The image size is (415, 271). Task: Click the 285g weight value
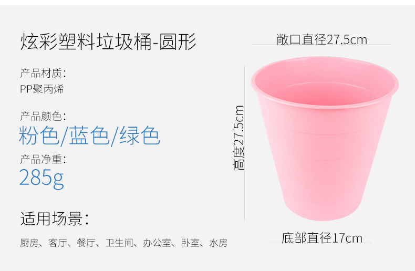pos(41,179)
